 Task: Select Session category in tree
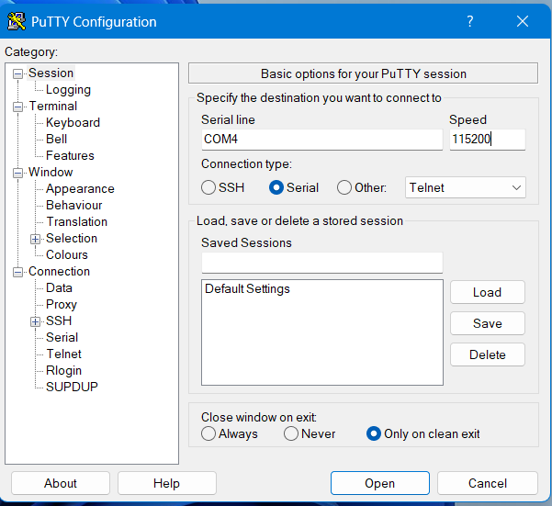51,73
